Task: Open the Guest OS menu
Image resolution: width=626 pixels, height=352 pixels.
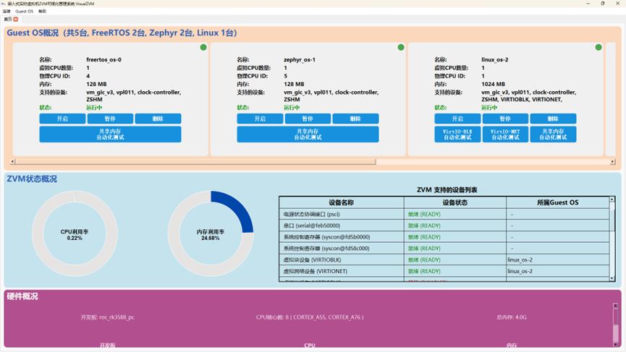Action: click(25, 12)
